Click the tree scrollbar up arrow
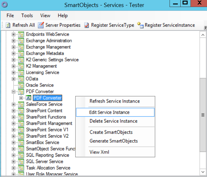Image resolution: width=207 pixels, height=177 pixels. click(203, 35)
